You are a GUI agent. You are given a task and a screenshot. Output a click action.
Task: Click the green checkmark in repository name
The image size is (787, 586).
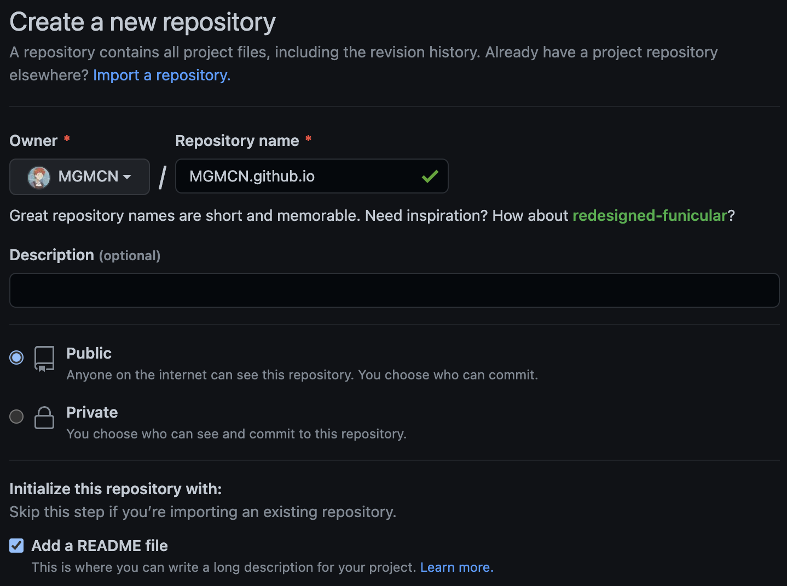click(430, 176)
